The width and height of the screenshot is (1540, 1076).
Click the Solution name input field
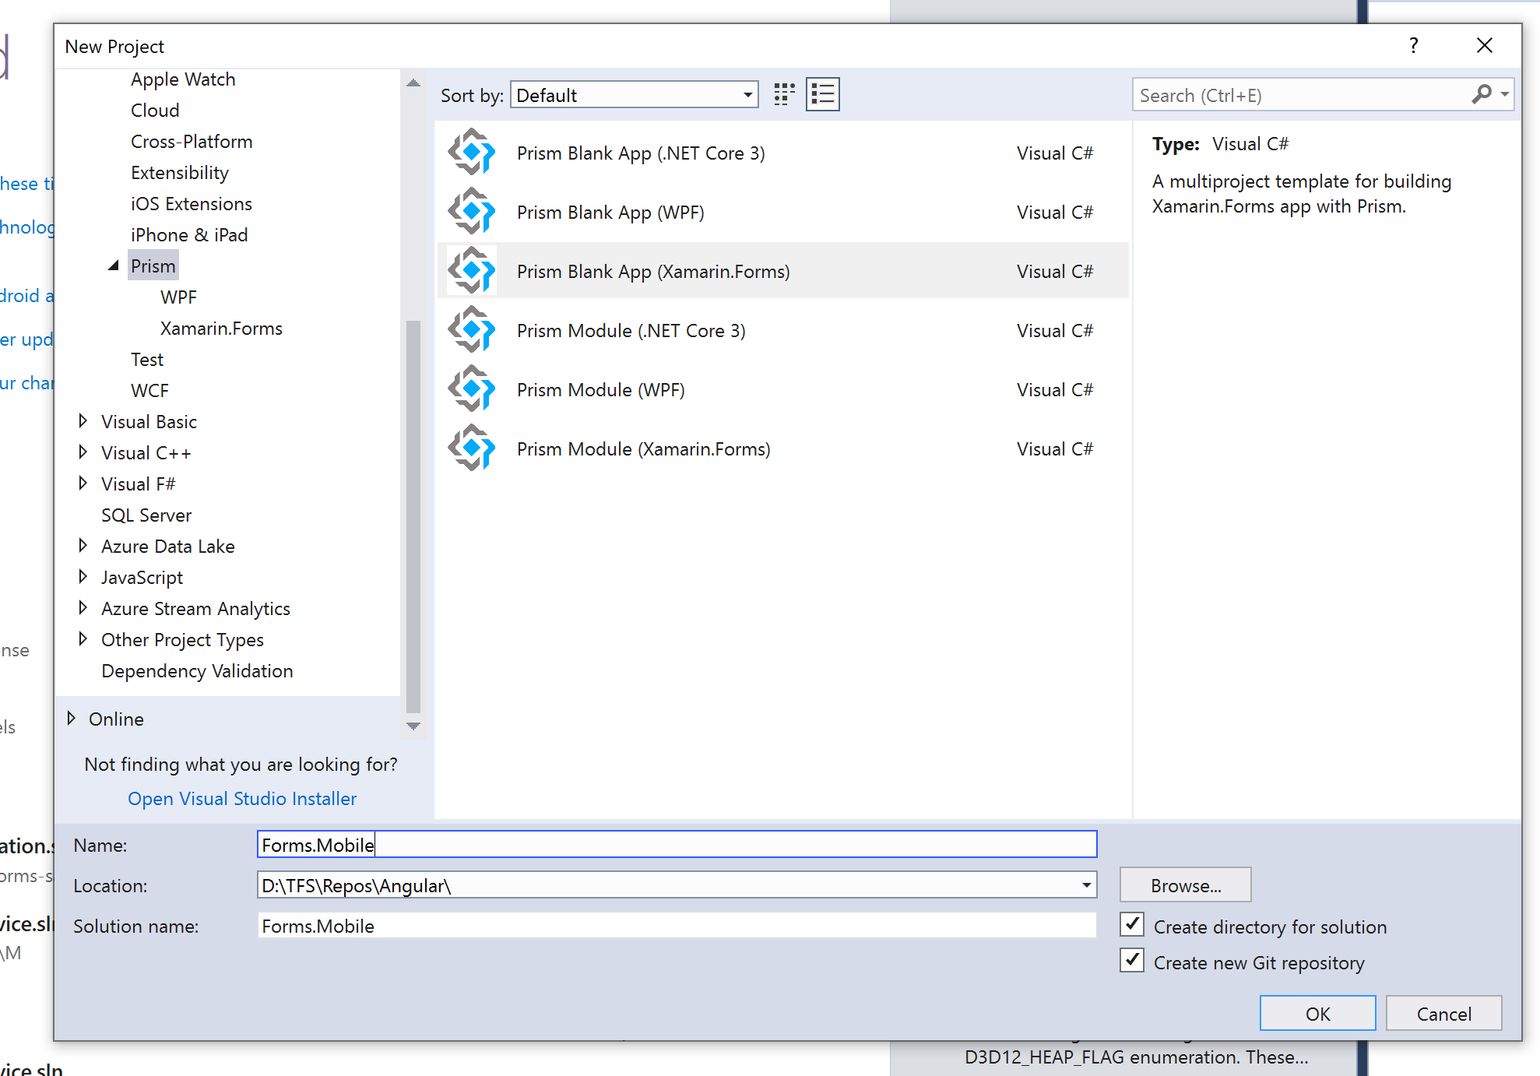point(677,926)
